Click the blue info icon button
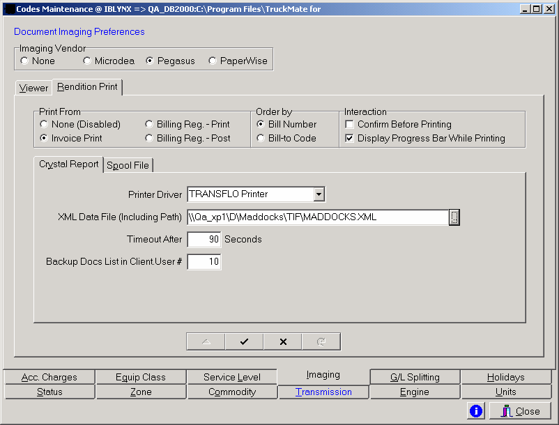Viewport: 559px width, 425px height. point(476,411)
